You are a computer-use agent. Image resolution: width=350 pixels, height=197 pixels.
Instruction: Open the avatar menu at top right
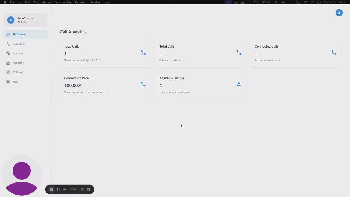[x=339, y=13]
